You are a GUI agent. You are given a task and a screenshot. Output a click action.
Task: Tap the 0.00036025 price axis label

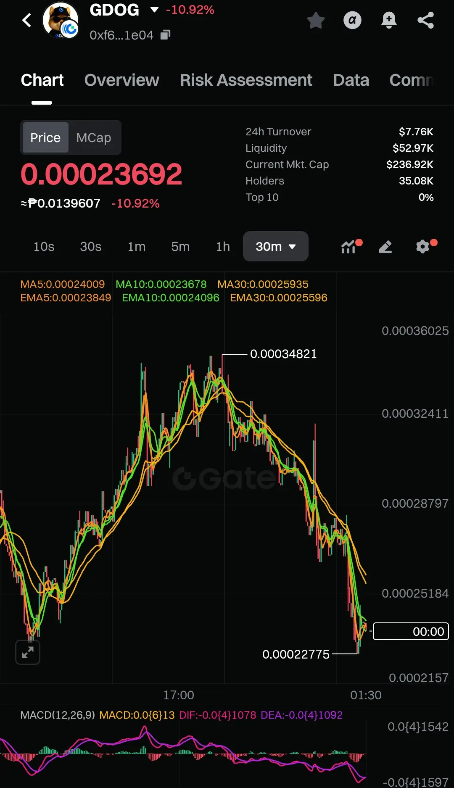coord(415,331)
